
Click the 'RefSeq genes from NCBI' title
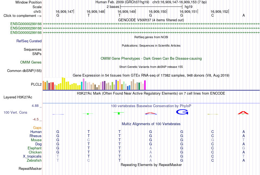point(151,37)
